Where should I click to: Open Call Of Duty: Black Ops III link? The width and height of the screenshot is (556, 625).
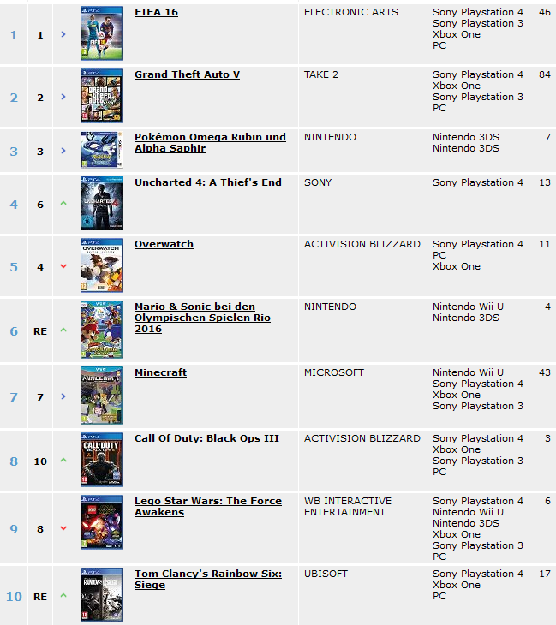[206, 438]
